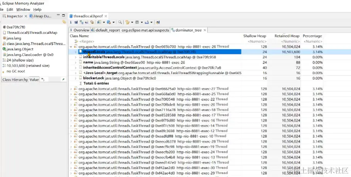351x177 pixels.
Task: Click the Run Expert System Test report icon
Action: click(x=99, y=22)
